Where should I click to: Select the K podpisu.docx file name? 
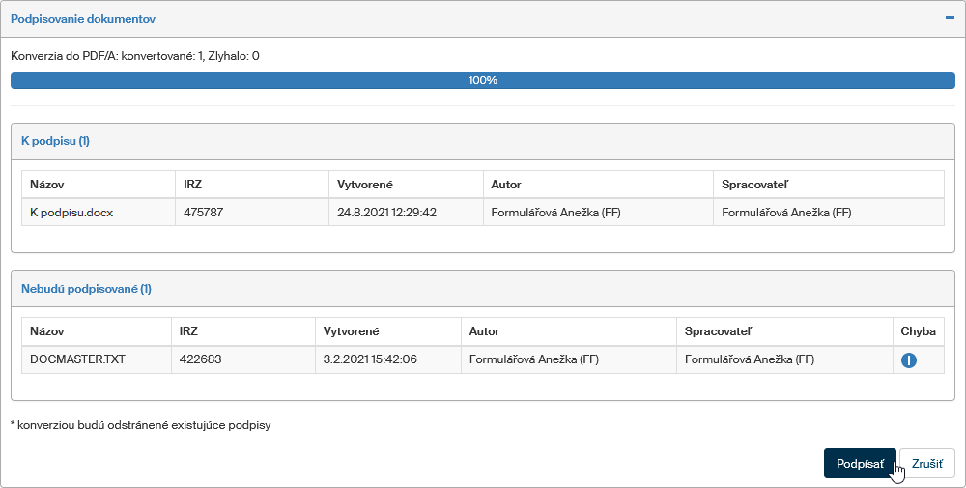[x=71, y=213]
